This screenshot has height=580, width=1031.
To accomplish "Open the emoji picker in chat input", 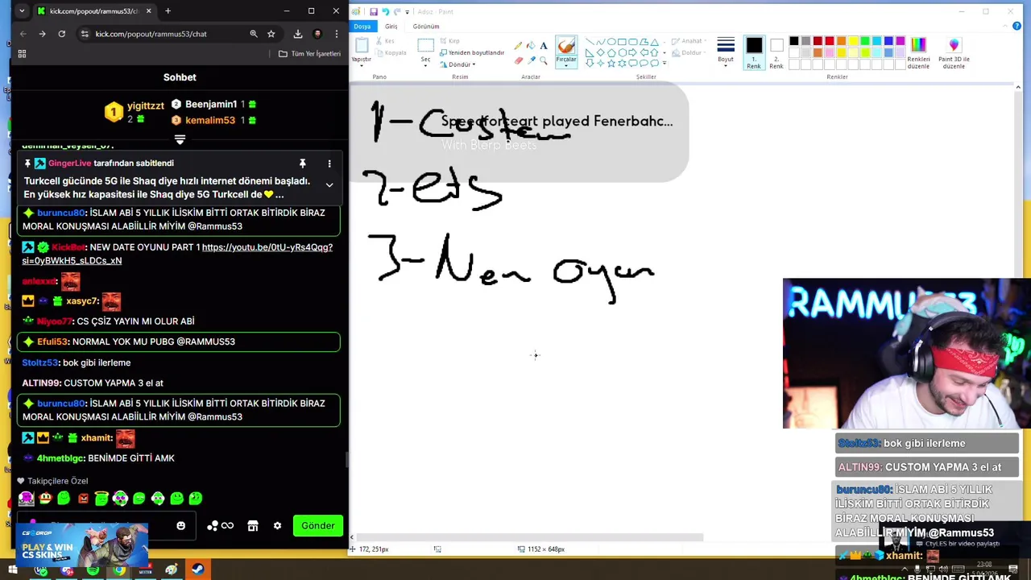I will (x=180, y=526).
